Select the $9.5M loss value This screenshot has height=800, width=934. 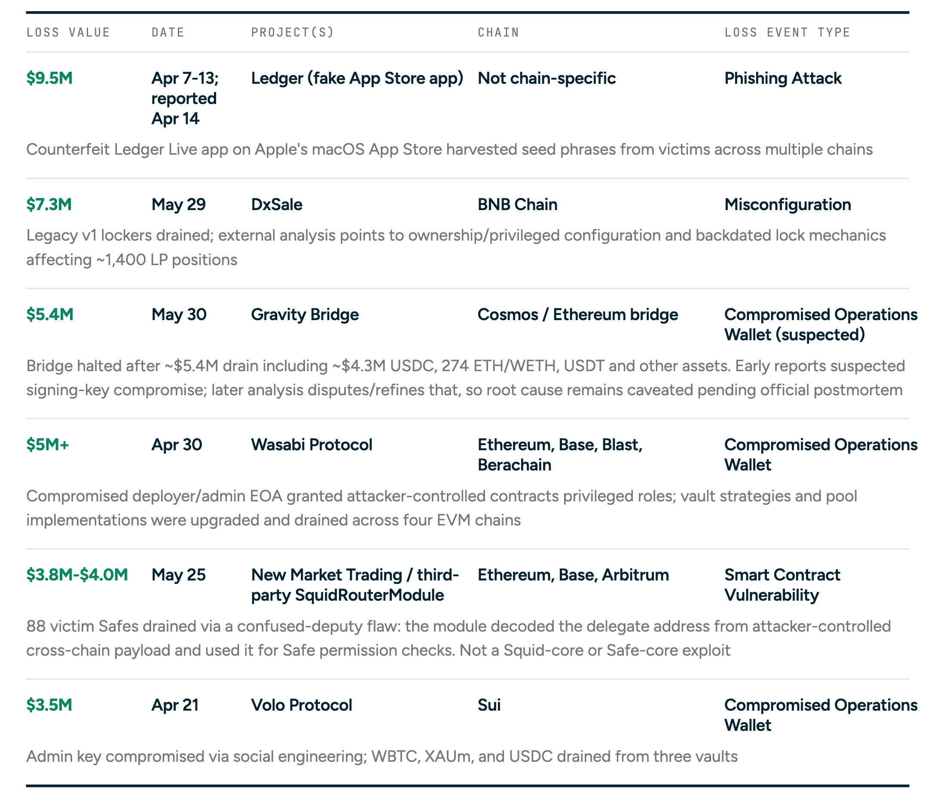49,79
